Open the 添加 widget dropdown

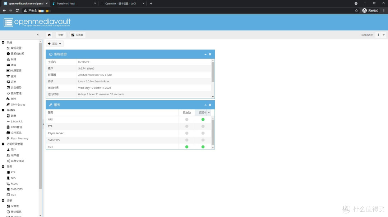coord(55,44)
